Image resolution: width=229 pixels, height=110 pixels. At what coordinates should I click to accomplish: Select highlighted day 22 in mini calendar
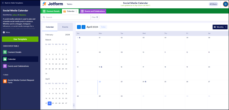50,103
